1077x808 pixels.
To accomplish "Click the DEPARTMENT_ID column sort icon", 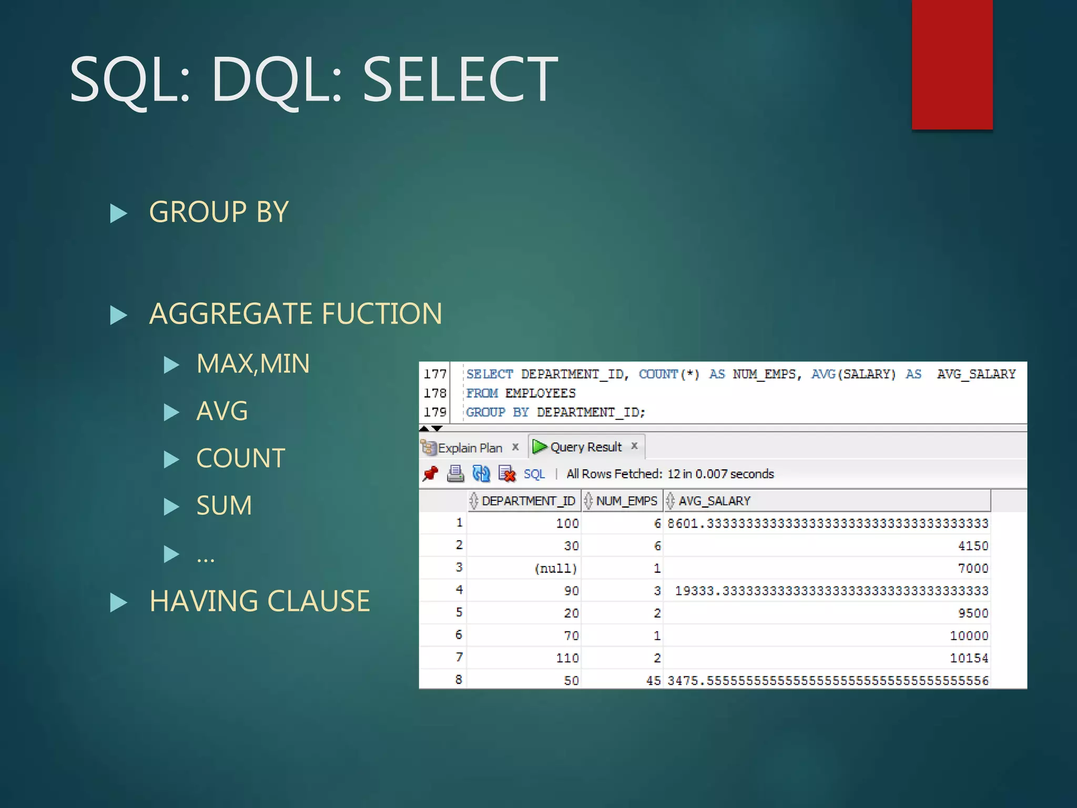I will pos(473,501).
